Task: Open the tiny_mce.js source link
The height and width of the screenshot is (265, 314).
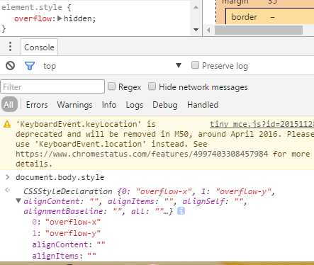Action: point(262,124)
